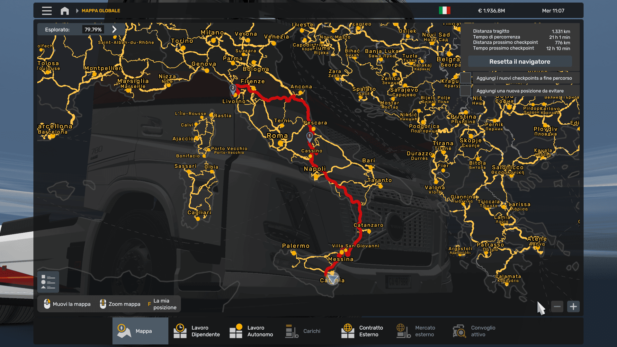
Task: Click the zoom out minus button
Action: click(557, 307)
